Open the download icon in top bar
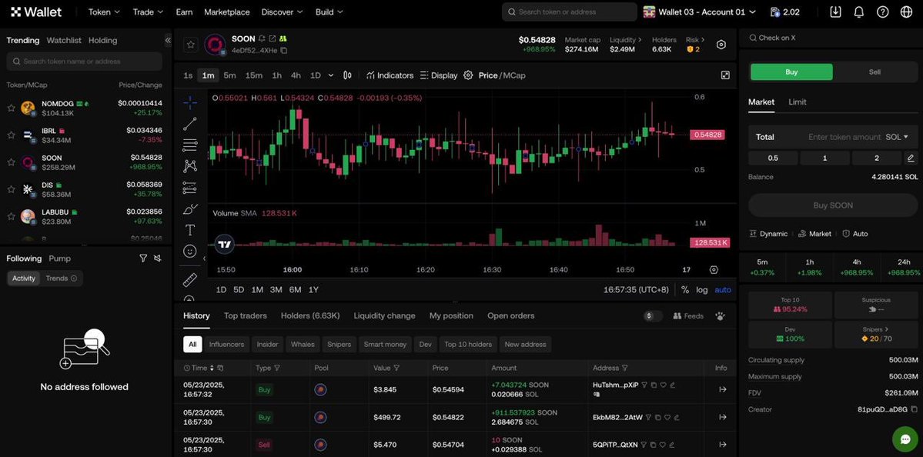 [x=835, y=12]
